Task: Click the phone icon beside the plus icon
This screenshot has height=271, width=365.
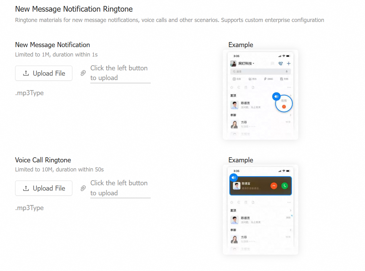Action: pyautogui.click(x=280, y=63)
